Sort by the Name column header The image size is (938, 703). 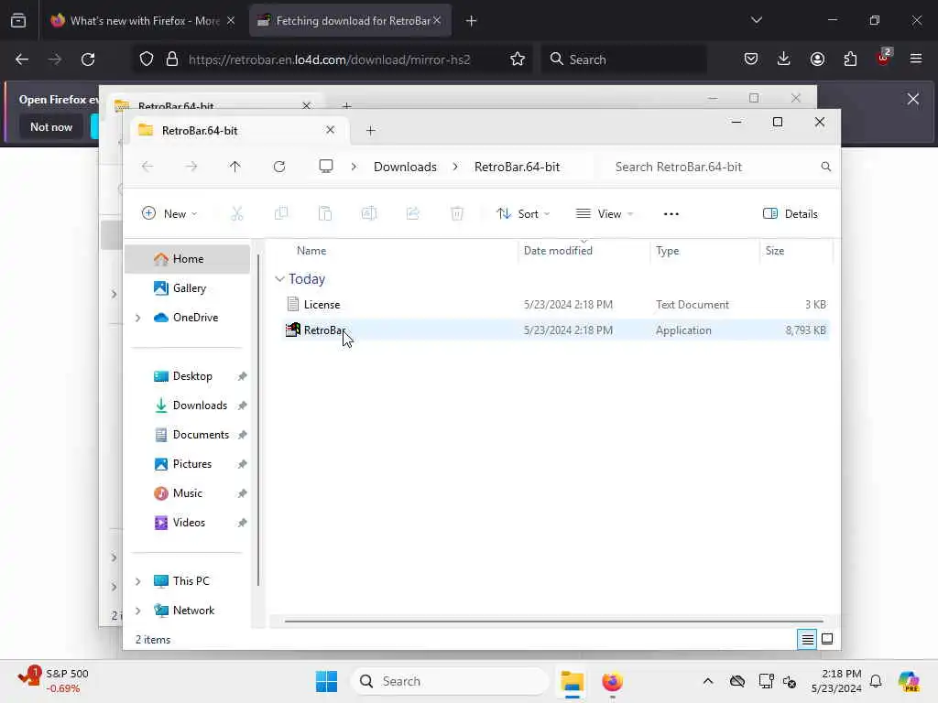coord(311,251)
